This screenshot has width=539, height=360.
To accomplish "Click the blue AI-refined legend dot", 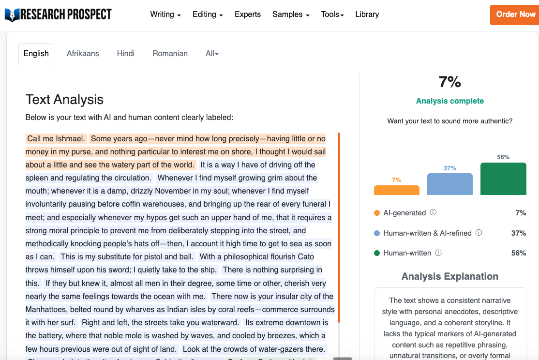I will [x=377, y=233].
